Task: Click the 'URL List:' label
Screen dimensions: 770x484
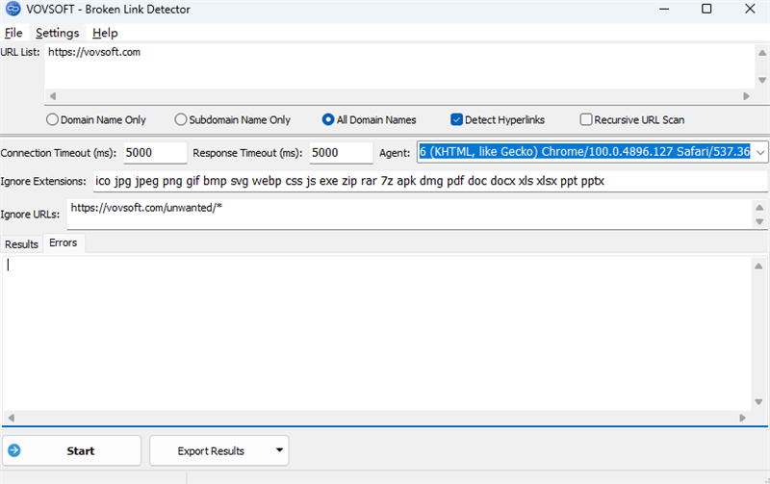Action: tap(20, 52)
